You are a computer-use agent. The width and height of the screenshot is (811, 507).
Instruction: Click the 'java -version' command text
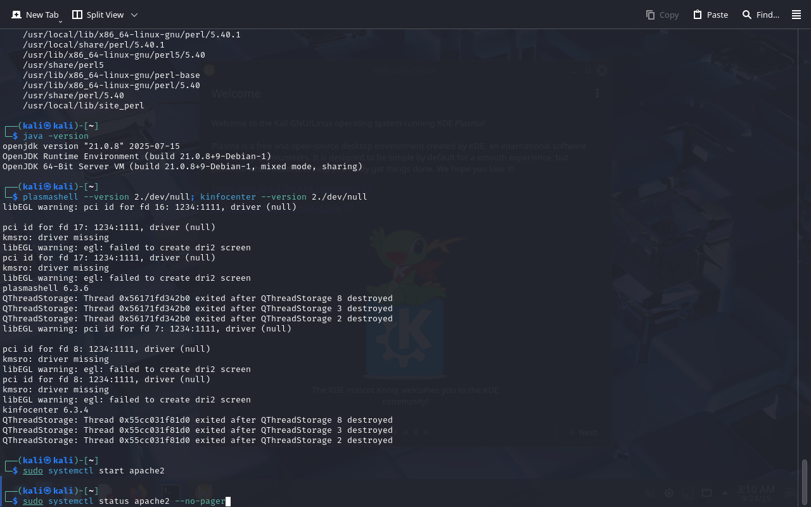point(56,136)
